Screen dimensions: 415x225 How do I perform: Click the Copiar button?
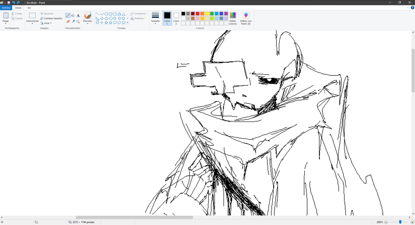[17, 18]
